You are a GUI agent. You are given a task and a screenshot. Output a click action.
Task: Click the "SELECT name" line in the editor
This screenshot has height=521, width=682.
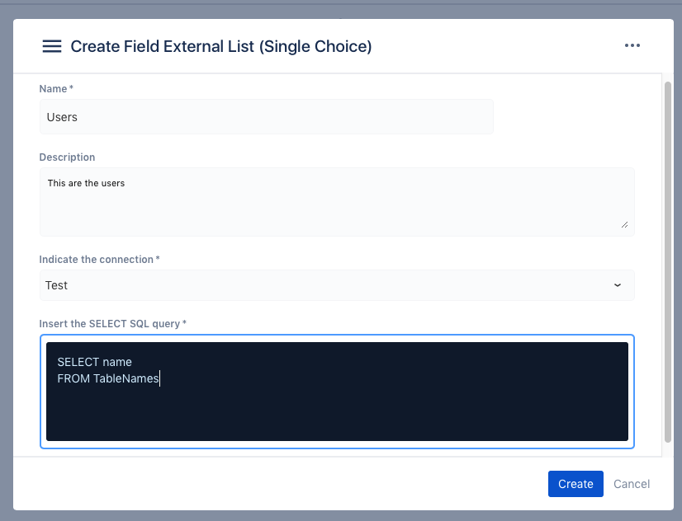[x=95, y=362]
